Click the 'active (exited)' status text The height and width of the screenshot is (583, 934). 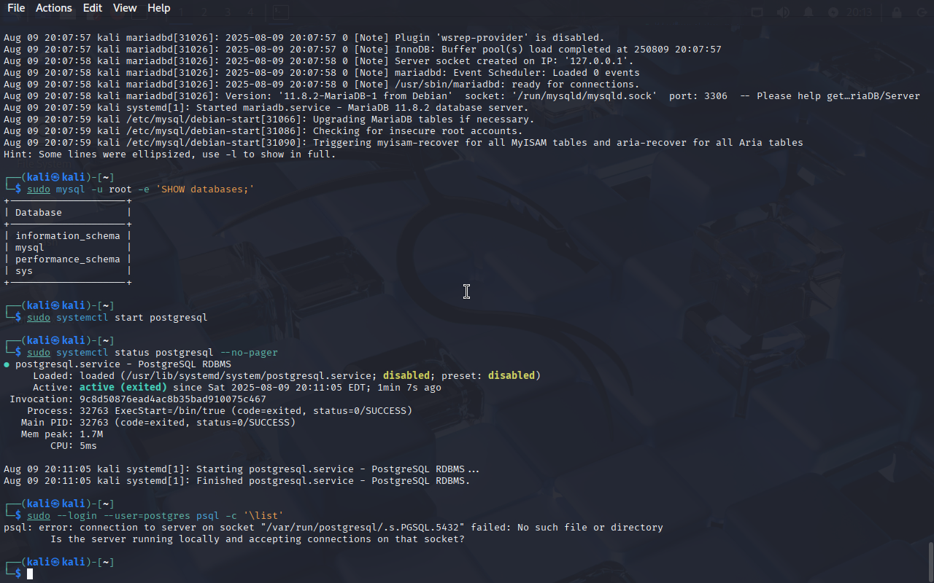[x=123, y=388]
